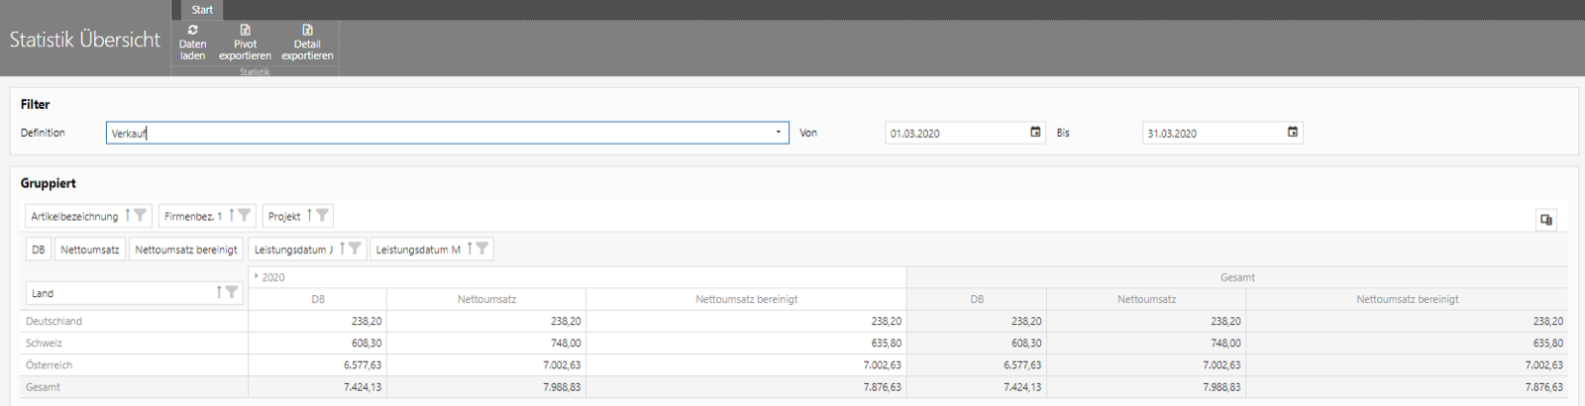The image size is (1585, 406).
Task: Focus the Definition field containing Verkauf
Action: (x=447, y=133)
